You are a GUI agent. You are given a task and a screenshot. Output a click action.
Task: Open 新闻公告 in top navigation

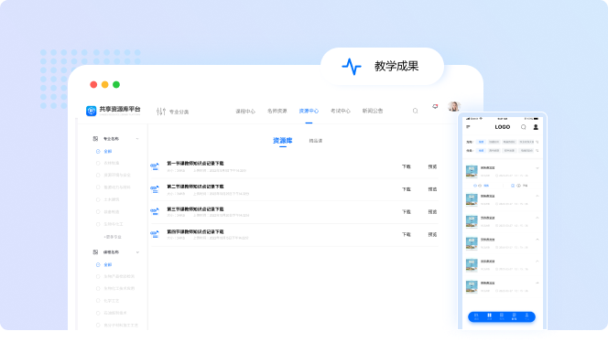(373, 112)
